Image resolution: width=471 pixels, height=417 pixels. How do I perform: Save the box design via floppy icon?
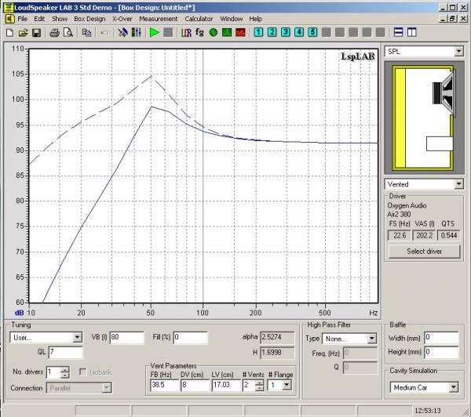[36, 33]
